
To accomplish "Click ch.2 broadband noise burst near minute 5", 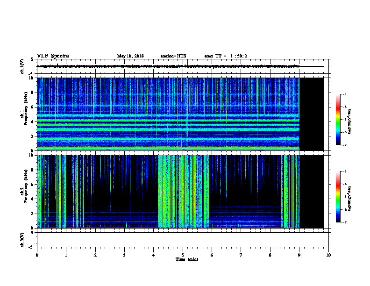I will pyautogui.click(x=183, y=192).
